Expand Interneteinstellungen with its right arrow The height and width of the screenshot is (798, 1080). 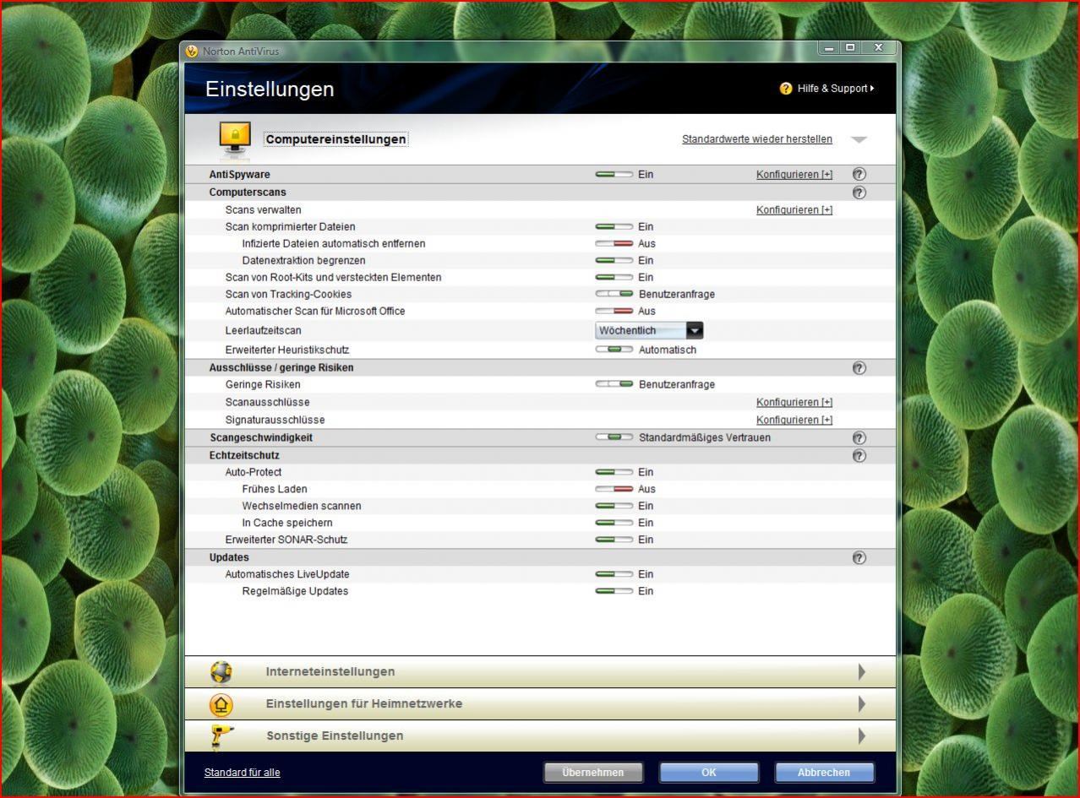[x=862, y=672]
